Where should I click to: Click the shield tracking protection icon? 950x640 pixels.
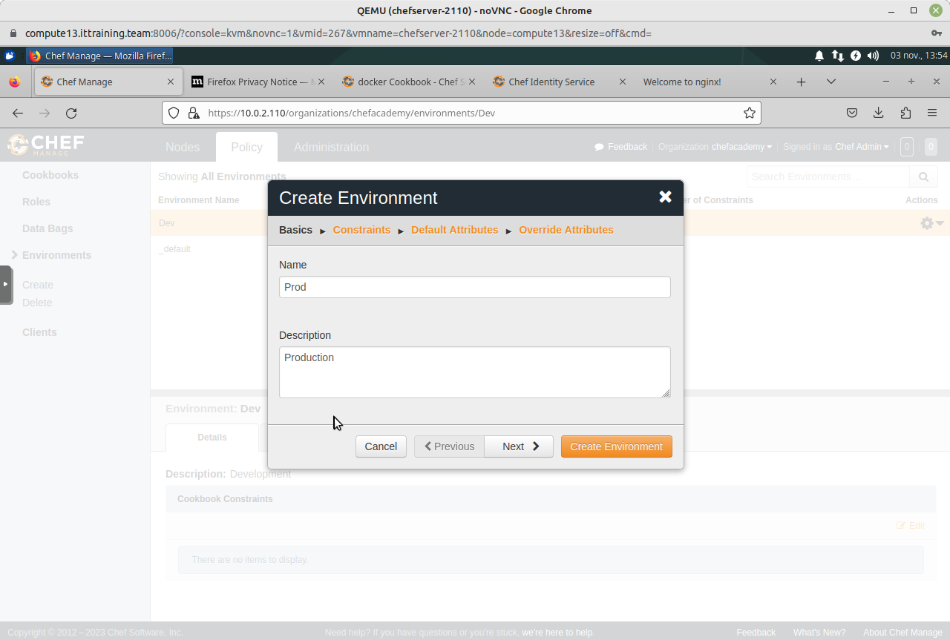point(174,113)
